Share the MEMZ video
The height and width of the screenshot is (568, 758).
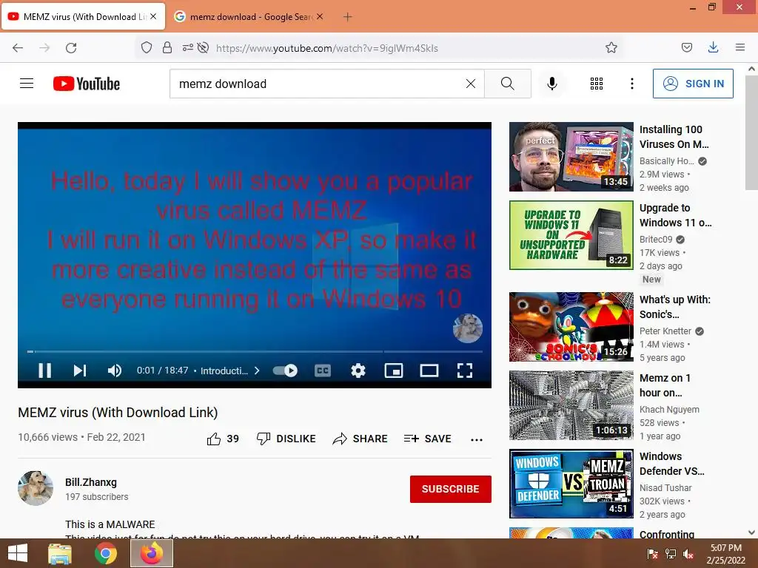[x=360, y=439]
